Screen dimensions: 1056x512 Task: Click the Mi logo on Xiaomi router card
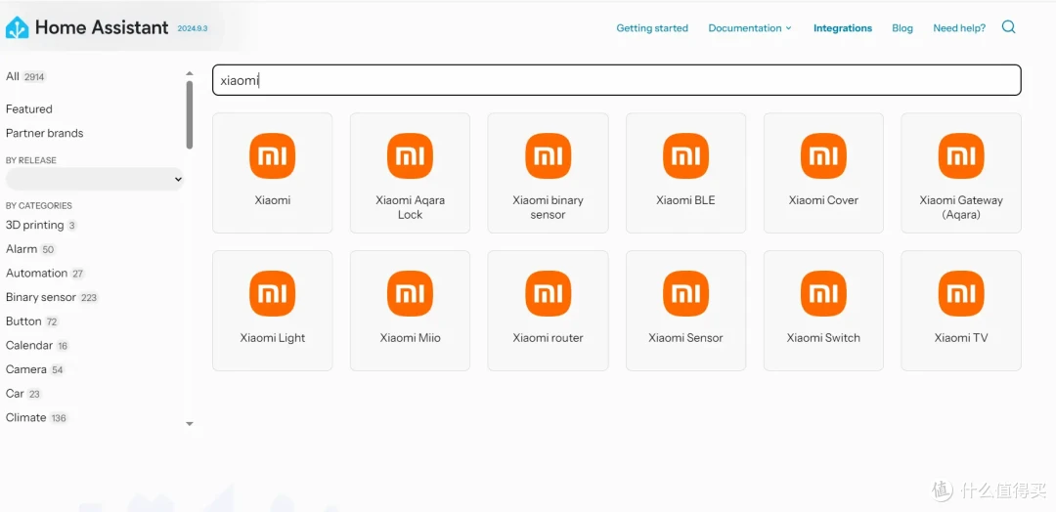pyautogui.click(x=549, y=293)
